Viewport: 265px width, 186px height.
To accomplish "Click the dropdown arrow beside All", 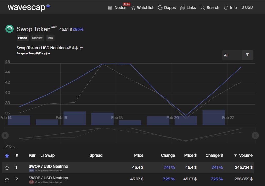I will 247,55.
